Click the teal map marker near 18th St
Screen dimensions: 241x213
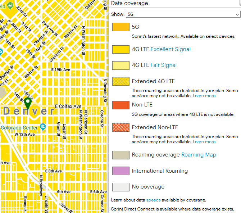1,52
